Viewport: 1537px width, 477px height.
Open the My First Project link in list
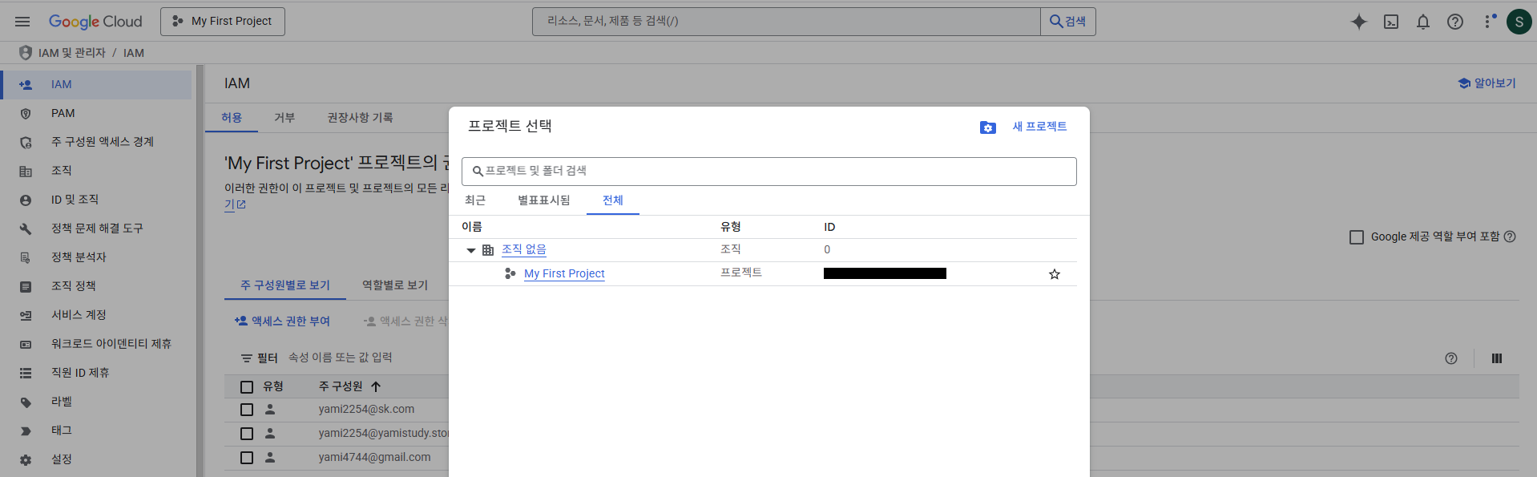(564, 273)
